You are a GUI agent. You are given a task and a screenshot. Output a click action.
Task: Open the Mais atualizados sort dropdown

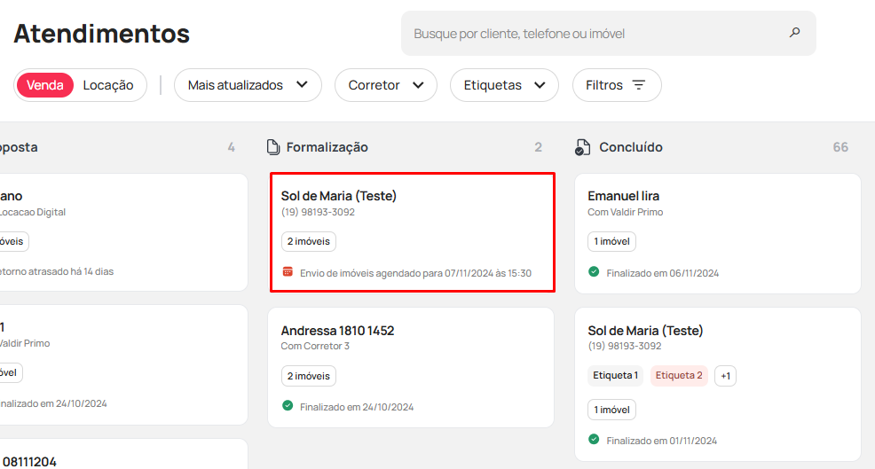point(248,85)
